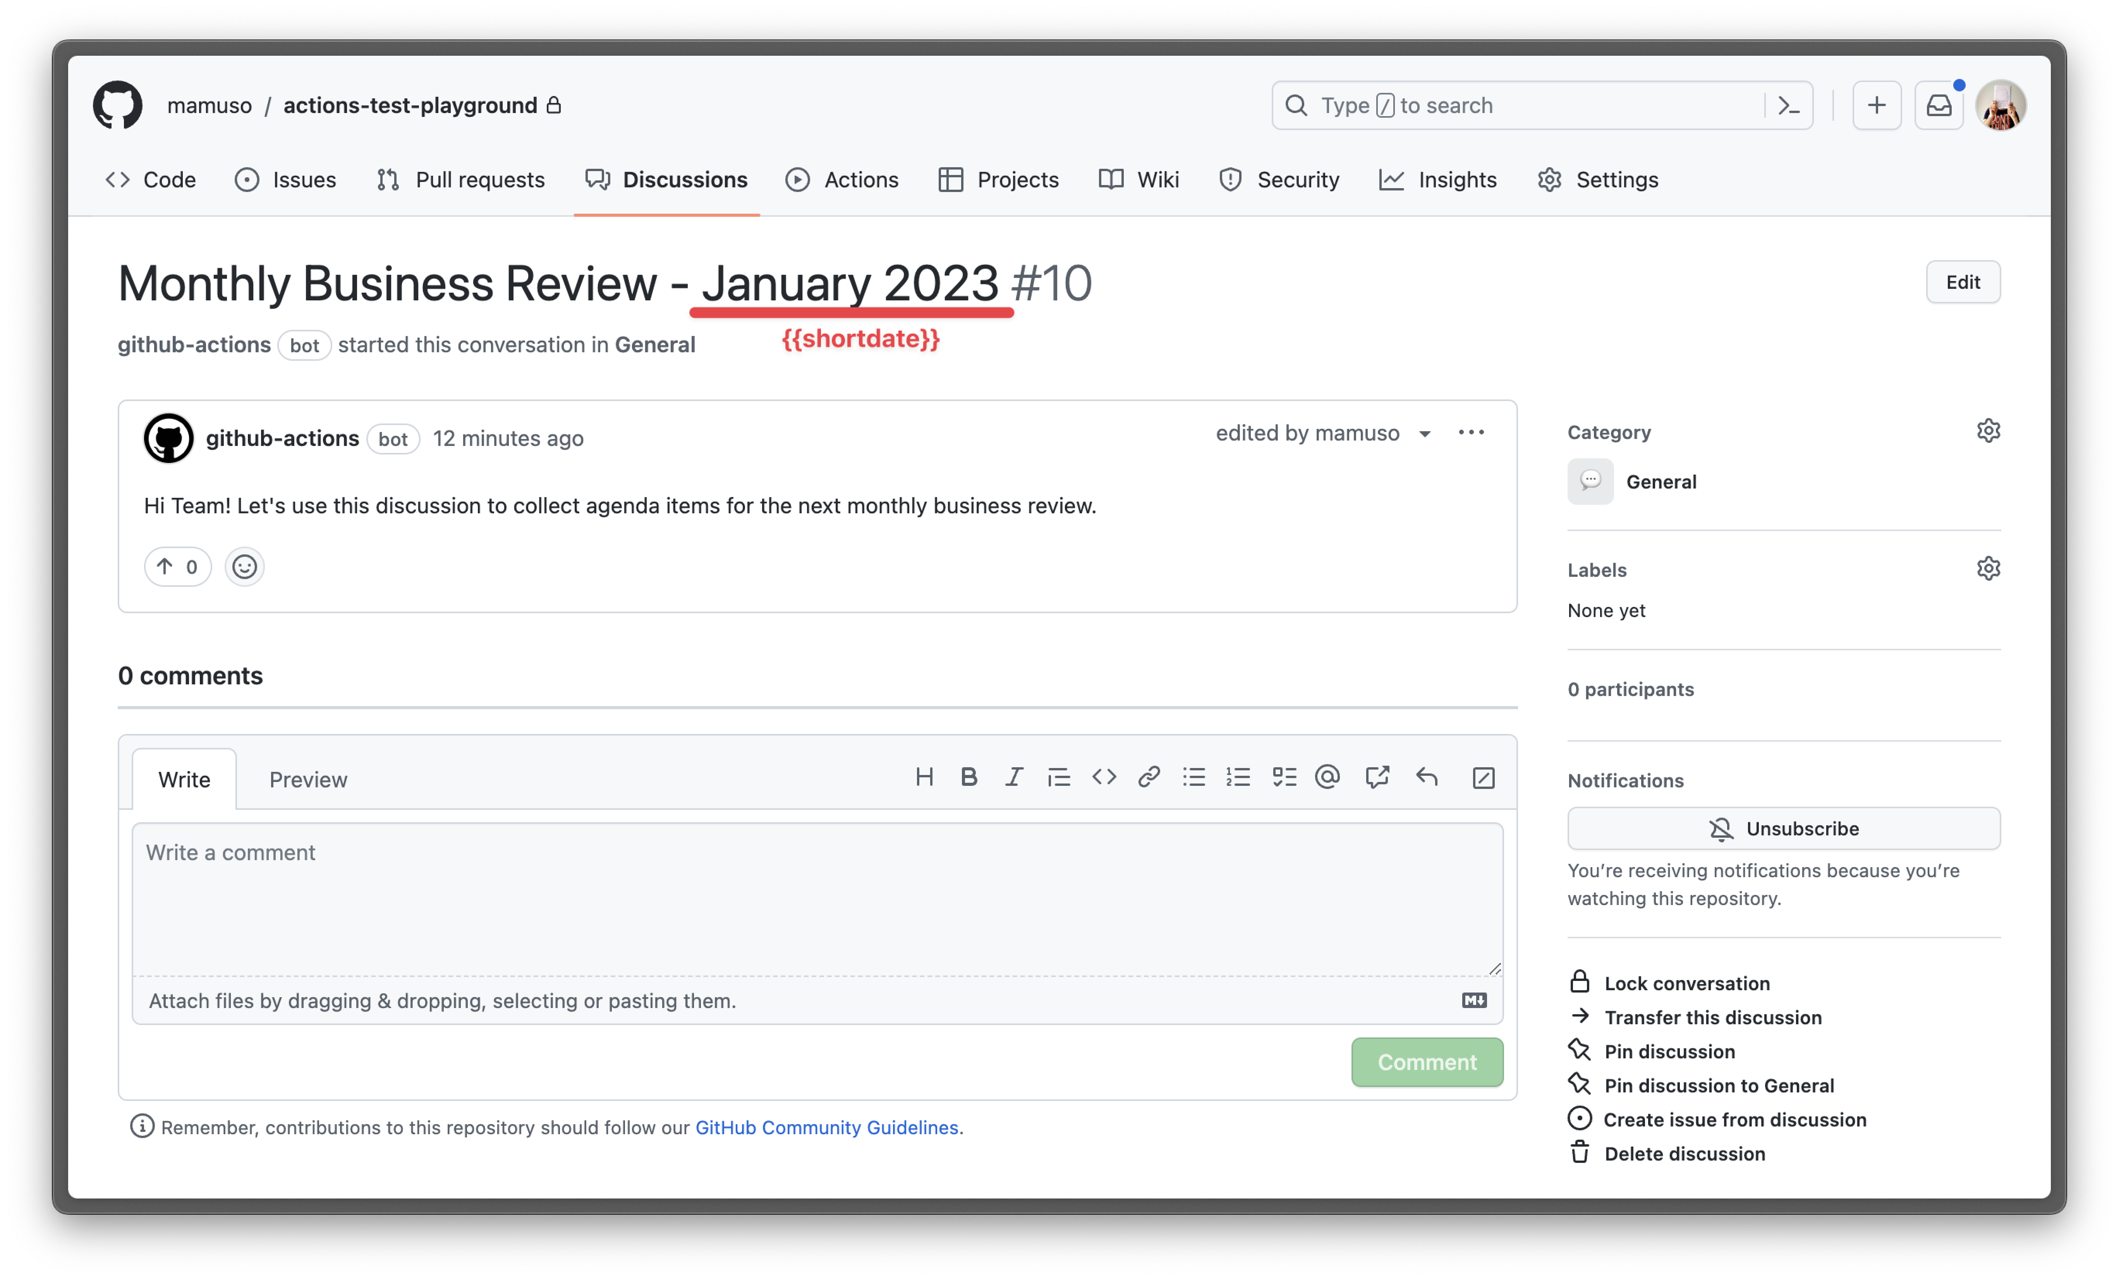2119x1279 pixels.
Task: Open the notifications inbox
Action: point(1939,105)
